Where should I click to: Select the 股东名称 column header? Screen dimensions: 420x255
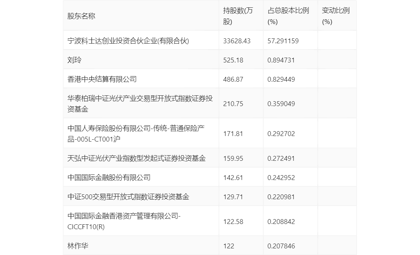point(81,16)
